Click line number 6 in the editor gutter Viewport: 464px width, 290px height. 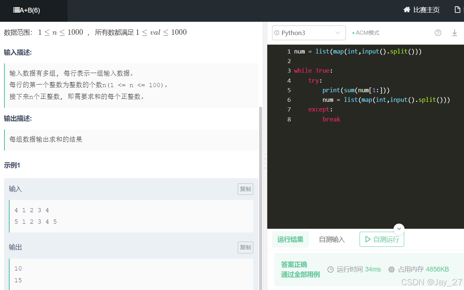[289, 100]
